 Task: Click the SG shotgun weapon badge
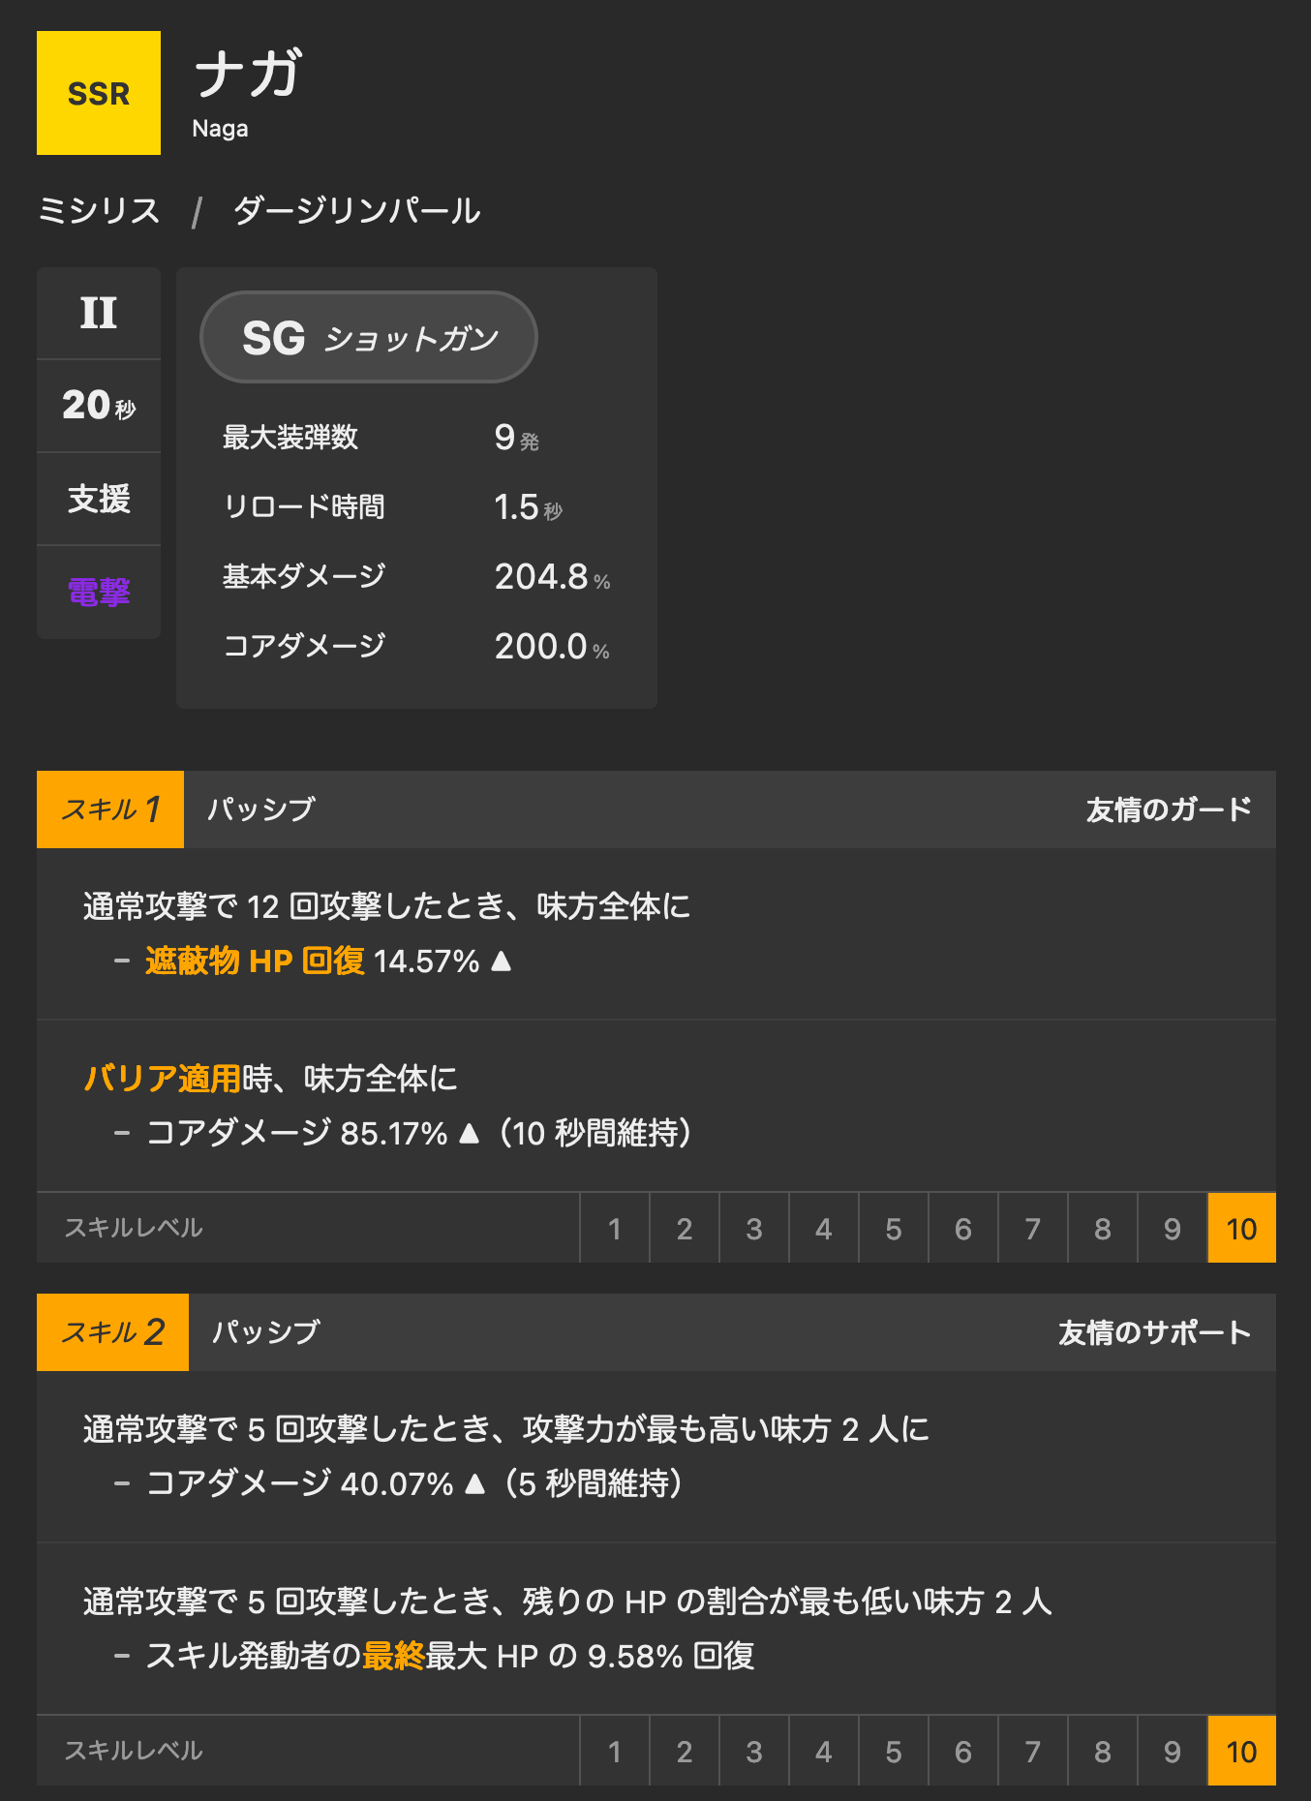(x=368, y=337)
